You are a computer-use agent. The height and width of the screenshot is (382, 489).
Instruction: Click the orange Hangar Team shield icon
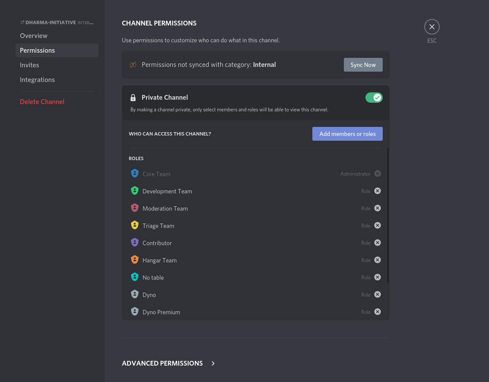[x=135, y=259]
